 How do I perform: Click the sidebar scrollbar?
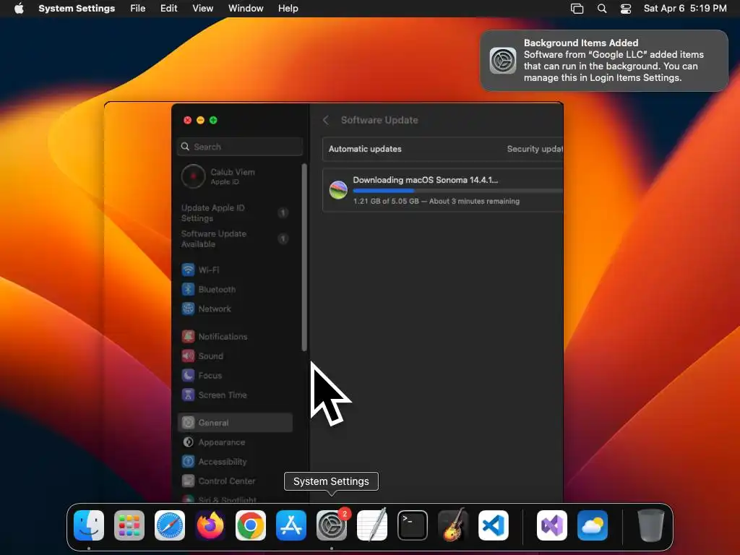[x=304, y=257]
